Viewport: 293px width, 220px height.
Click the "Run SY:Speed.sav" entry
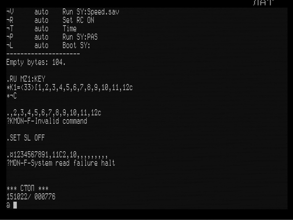[x=91, y=12]
